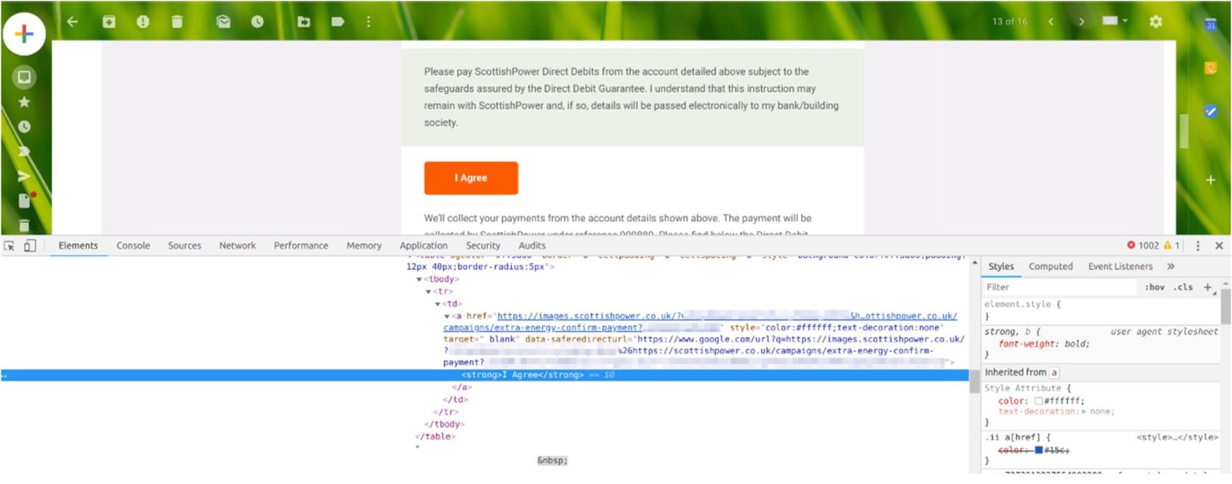Image resolution: width=1232 pixels, height=484 pixels.
Task: Open the More options dots in Gmail toolbar
Action: pos(369,22)
